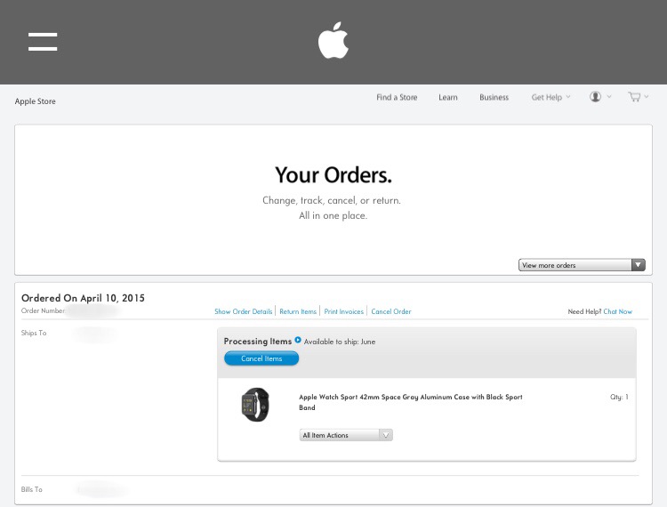Click the Cancel Items button
This screenshot has height=507, width=667.
261,358
